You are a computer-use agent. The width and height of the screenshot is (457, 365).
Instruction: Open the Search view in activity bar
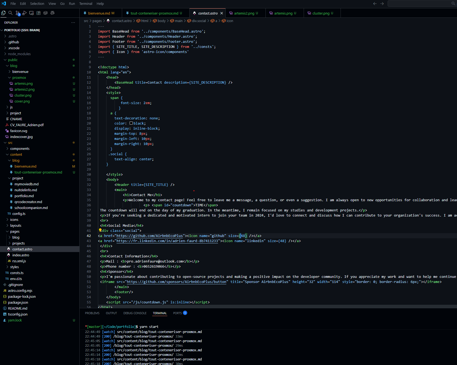click(10, 13)
